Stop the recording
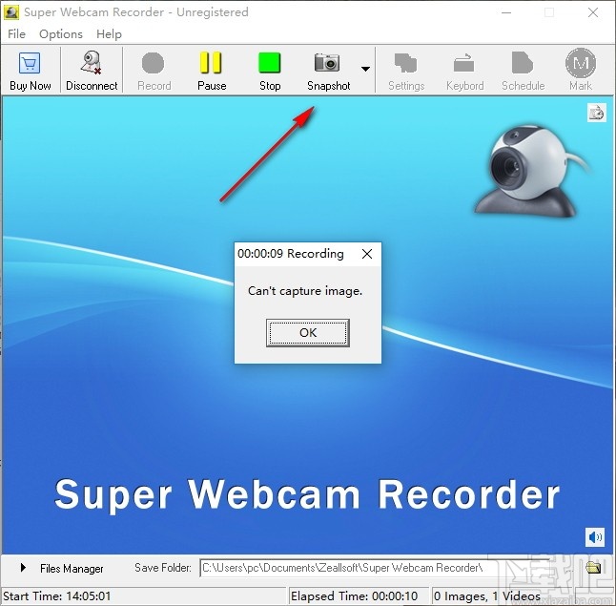The width and height of the screenshot is (616, 606). pos(270,71)
